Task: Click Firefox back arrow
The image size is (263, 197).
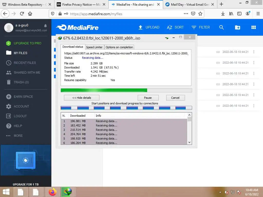Action: [x=5, y=14]
